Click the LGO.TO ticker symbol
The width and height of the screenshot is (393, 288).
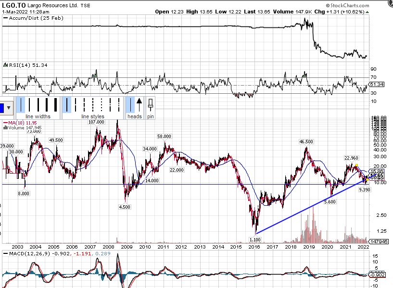[x=13, y=5]
